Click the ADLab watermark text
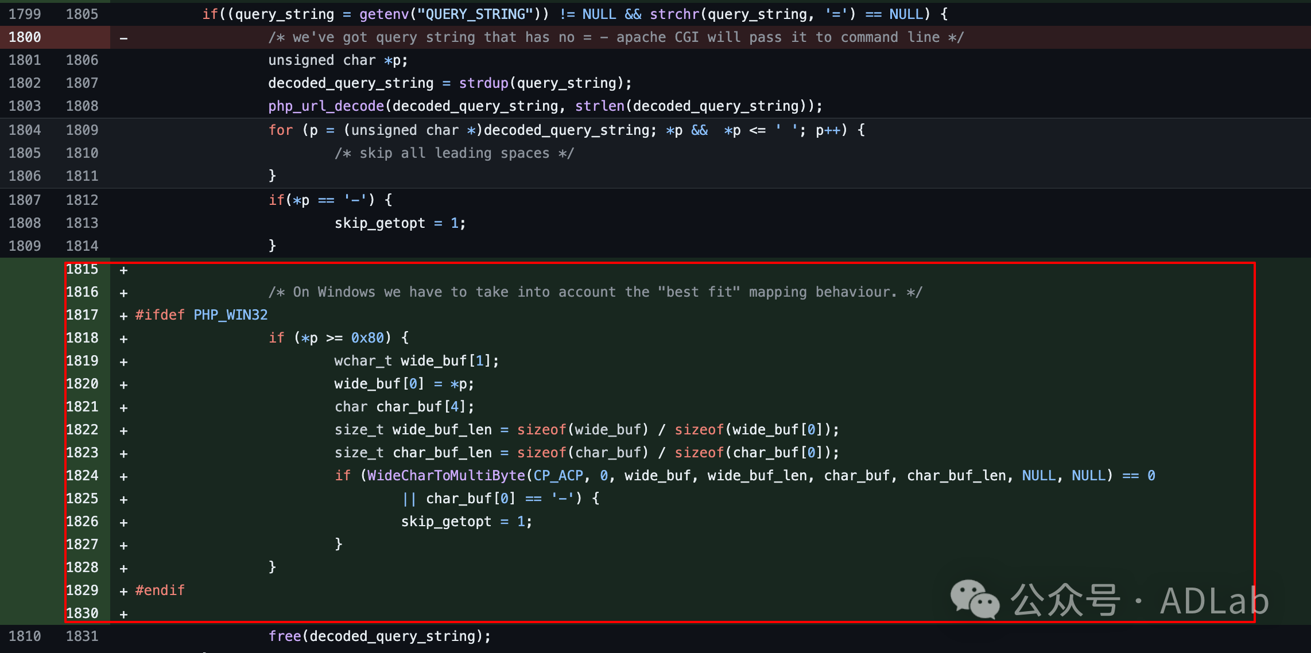1311x653 pixels. [x=1214, y=601]
